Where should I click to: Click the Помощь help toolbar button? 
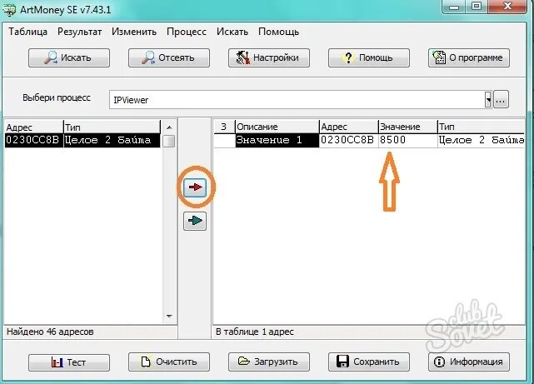coord(369,57)
